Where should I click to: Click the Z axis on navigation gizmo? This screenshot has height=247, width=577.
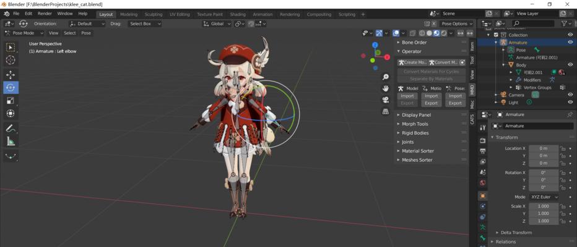coord(375,45)
